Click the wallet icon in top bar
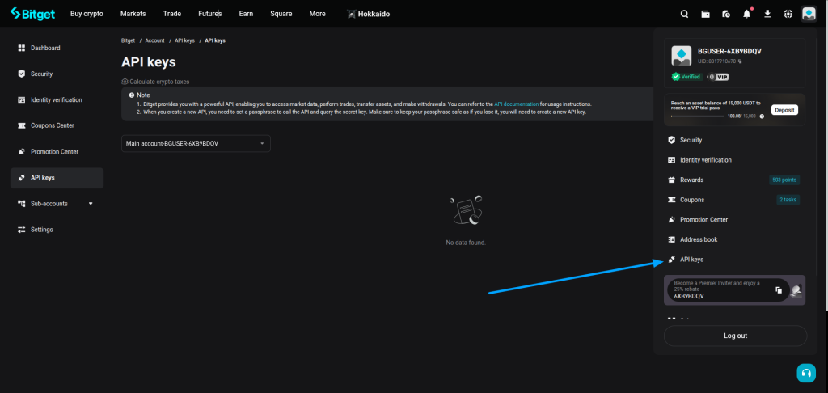 (x=706, y=14)
